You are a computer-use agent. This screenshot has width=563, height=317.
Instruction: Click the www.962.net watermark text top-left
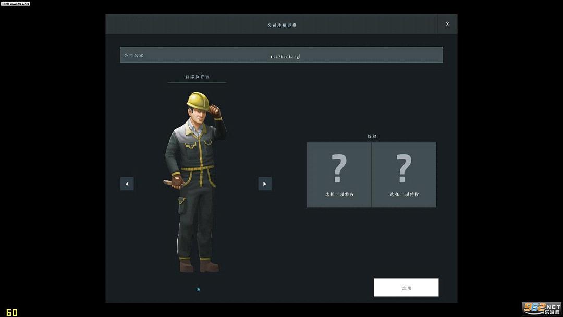(x=16, y=3)
